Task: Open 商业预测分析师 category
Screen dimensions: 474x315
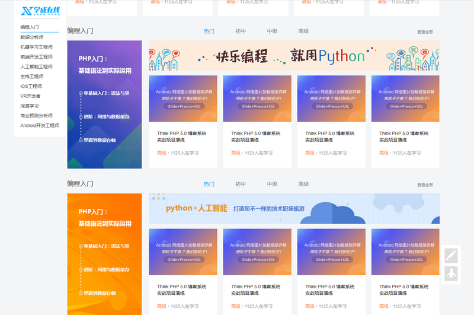Action: pyautogui.click(x=36, y=116)
